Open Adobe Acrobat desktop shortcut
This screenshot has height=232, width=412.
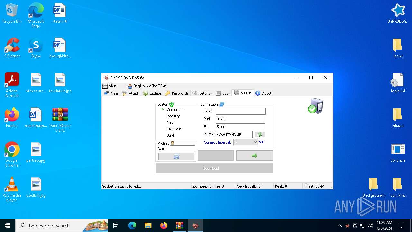(x=12, y=85)
